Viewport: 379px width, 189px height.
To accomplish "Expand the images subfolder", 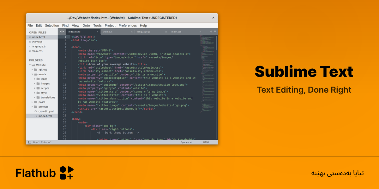I will pyautogui.click(x=34, y=83).
